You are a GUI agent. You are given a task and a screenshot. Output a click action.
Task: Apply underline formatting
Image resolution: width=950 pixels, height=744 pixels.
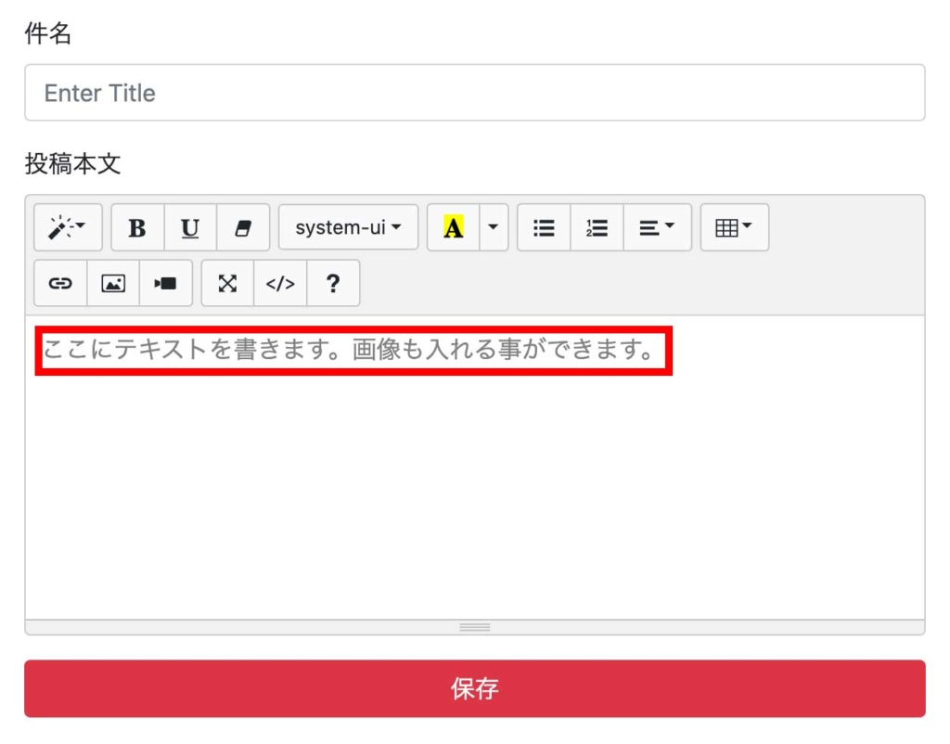pyautogui.click(x=189, y=227)
